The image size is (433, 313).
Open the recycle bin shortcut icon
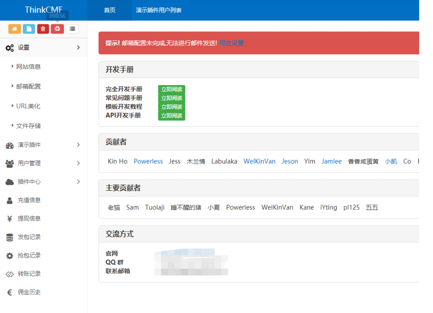(57, 29)
